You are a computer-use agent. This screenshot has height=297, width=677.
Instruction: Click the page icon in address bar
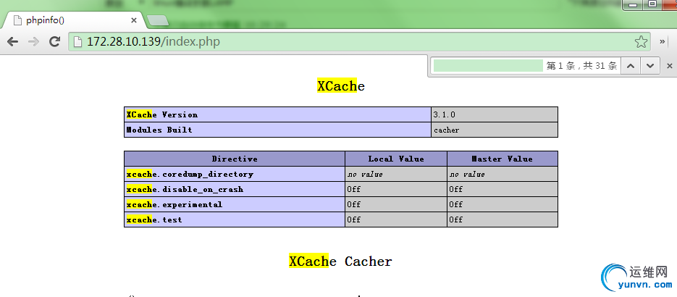coord(77,42)
